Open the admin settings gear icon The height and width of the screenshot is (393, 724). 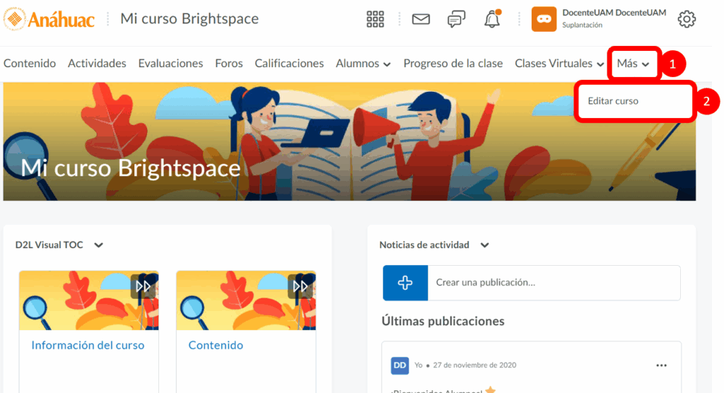coord(687,19)
